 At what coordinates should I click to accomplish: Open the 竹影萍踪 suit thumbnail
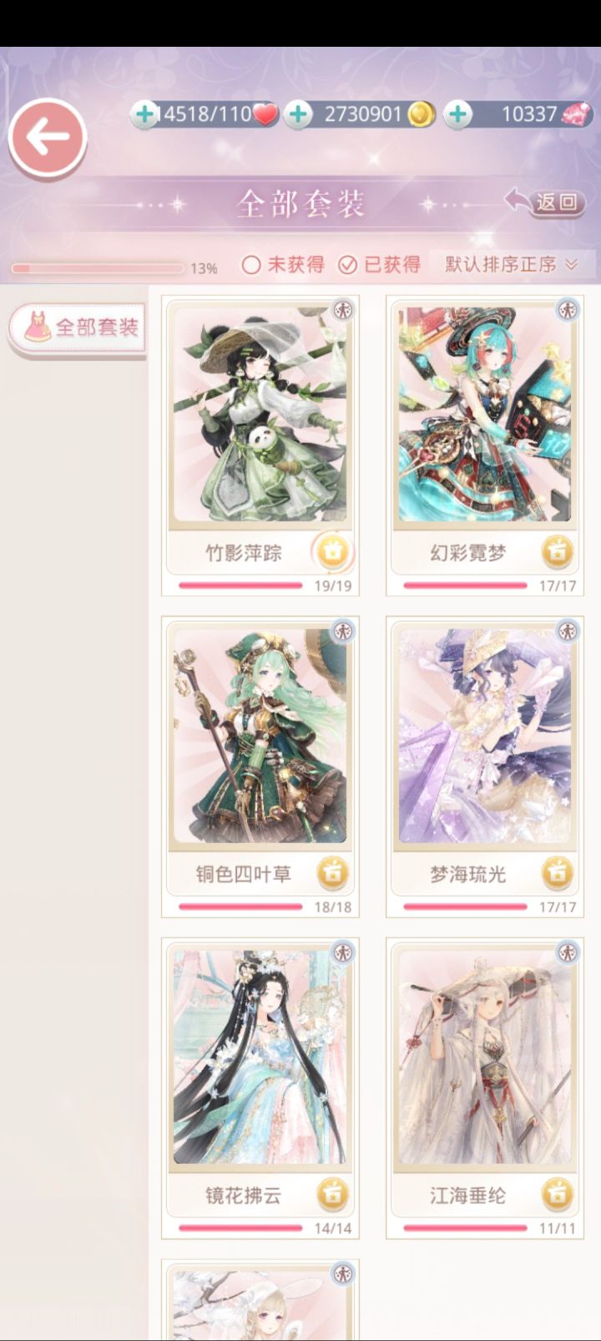click(x=260, y=414)
